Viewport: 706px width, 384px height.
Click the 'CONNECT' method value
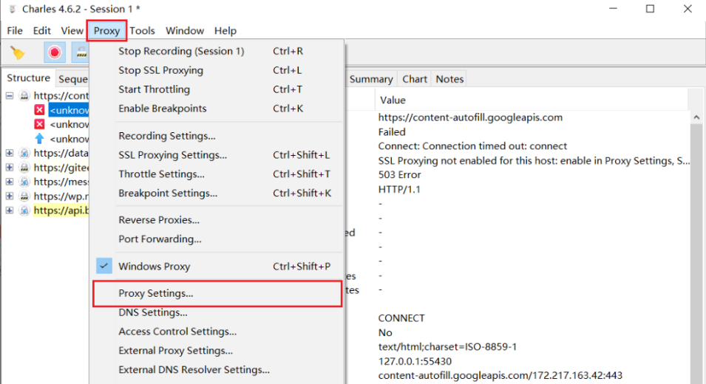[401, 318]
